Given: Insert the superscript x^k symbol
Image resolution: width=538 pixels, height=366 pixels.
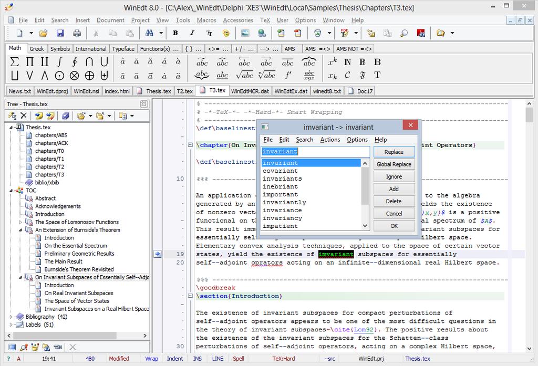Looking at the screenshot, I should click(332, 62).
